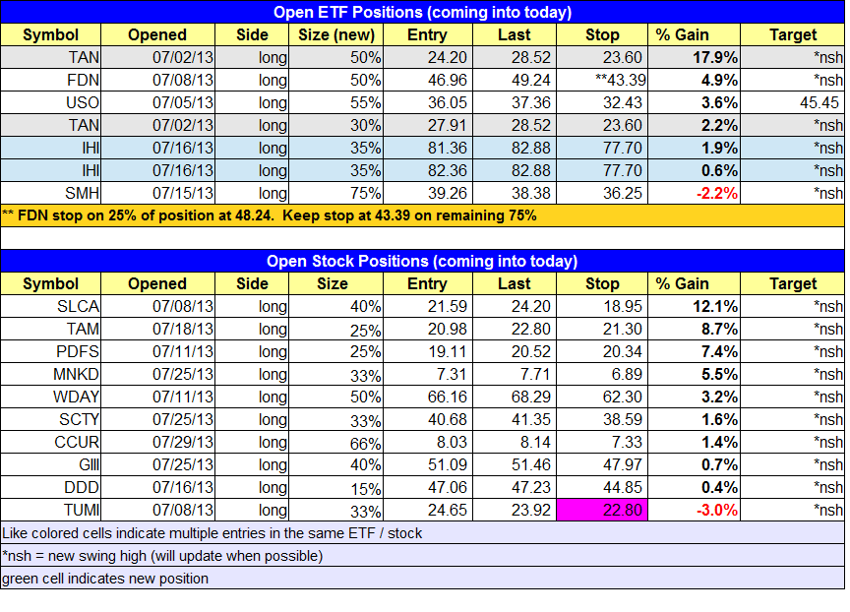Select the SCTY symbol cell

pos(50,419)
